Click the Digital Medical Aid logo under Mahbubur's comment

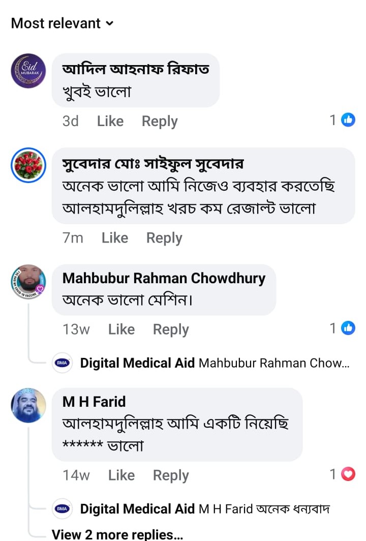click(63, 363)
